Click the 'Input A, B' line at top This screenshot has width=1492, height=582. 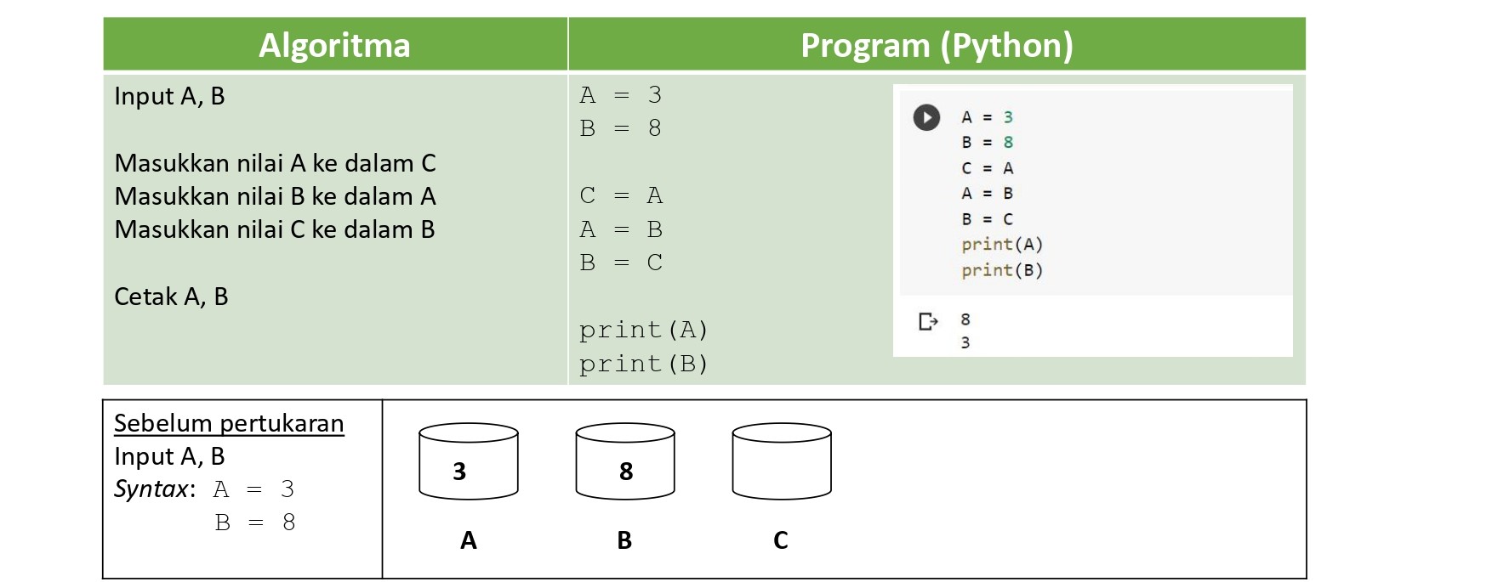pos(169,96)
